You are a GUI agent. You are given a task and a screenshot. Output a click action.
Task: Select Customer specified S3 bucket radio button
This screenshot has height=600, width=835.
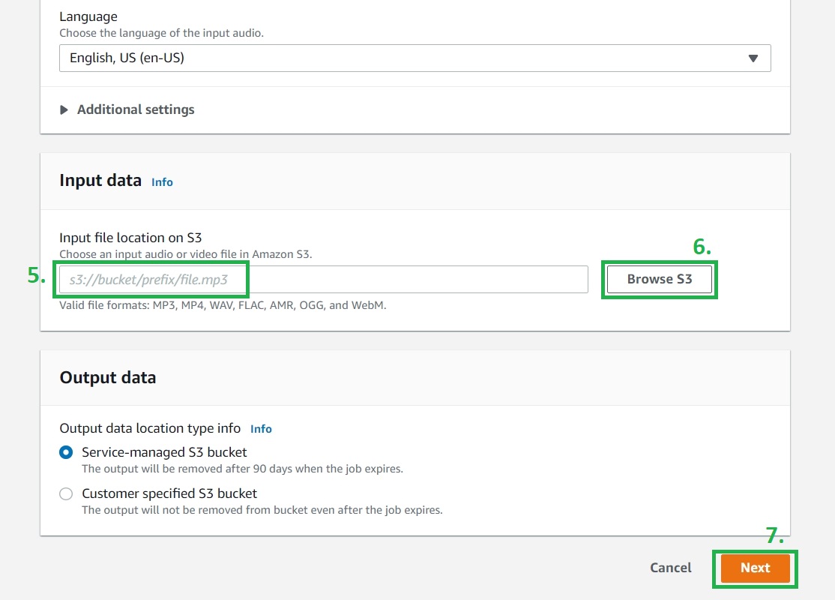tap(66, 493)
